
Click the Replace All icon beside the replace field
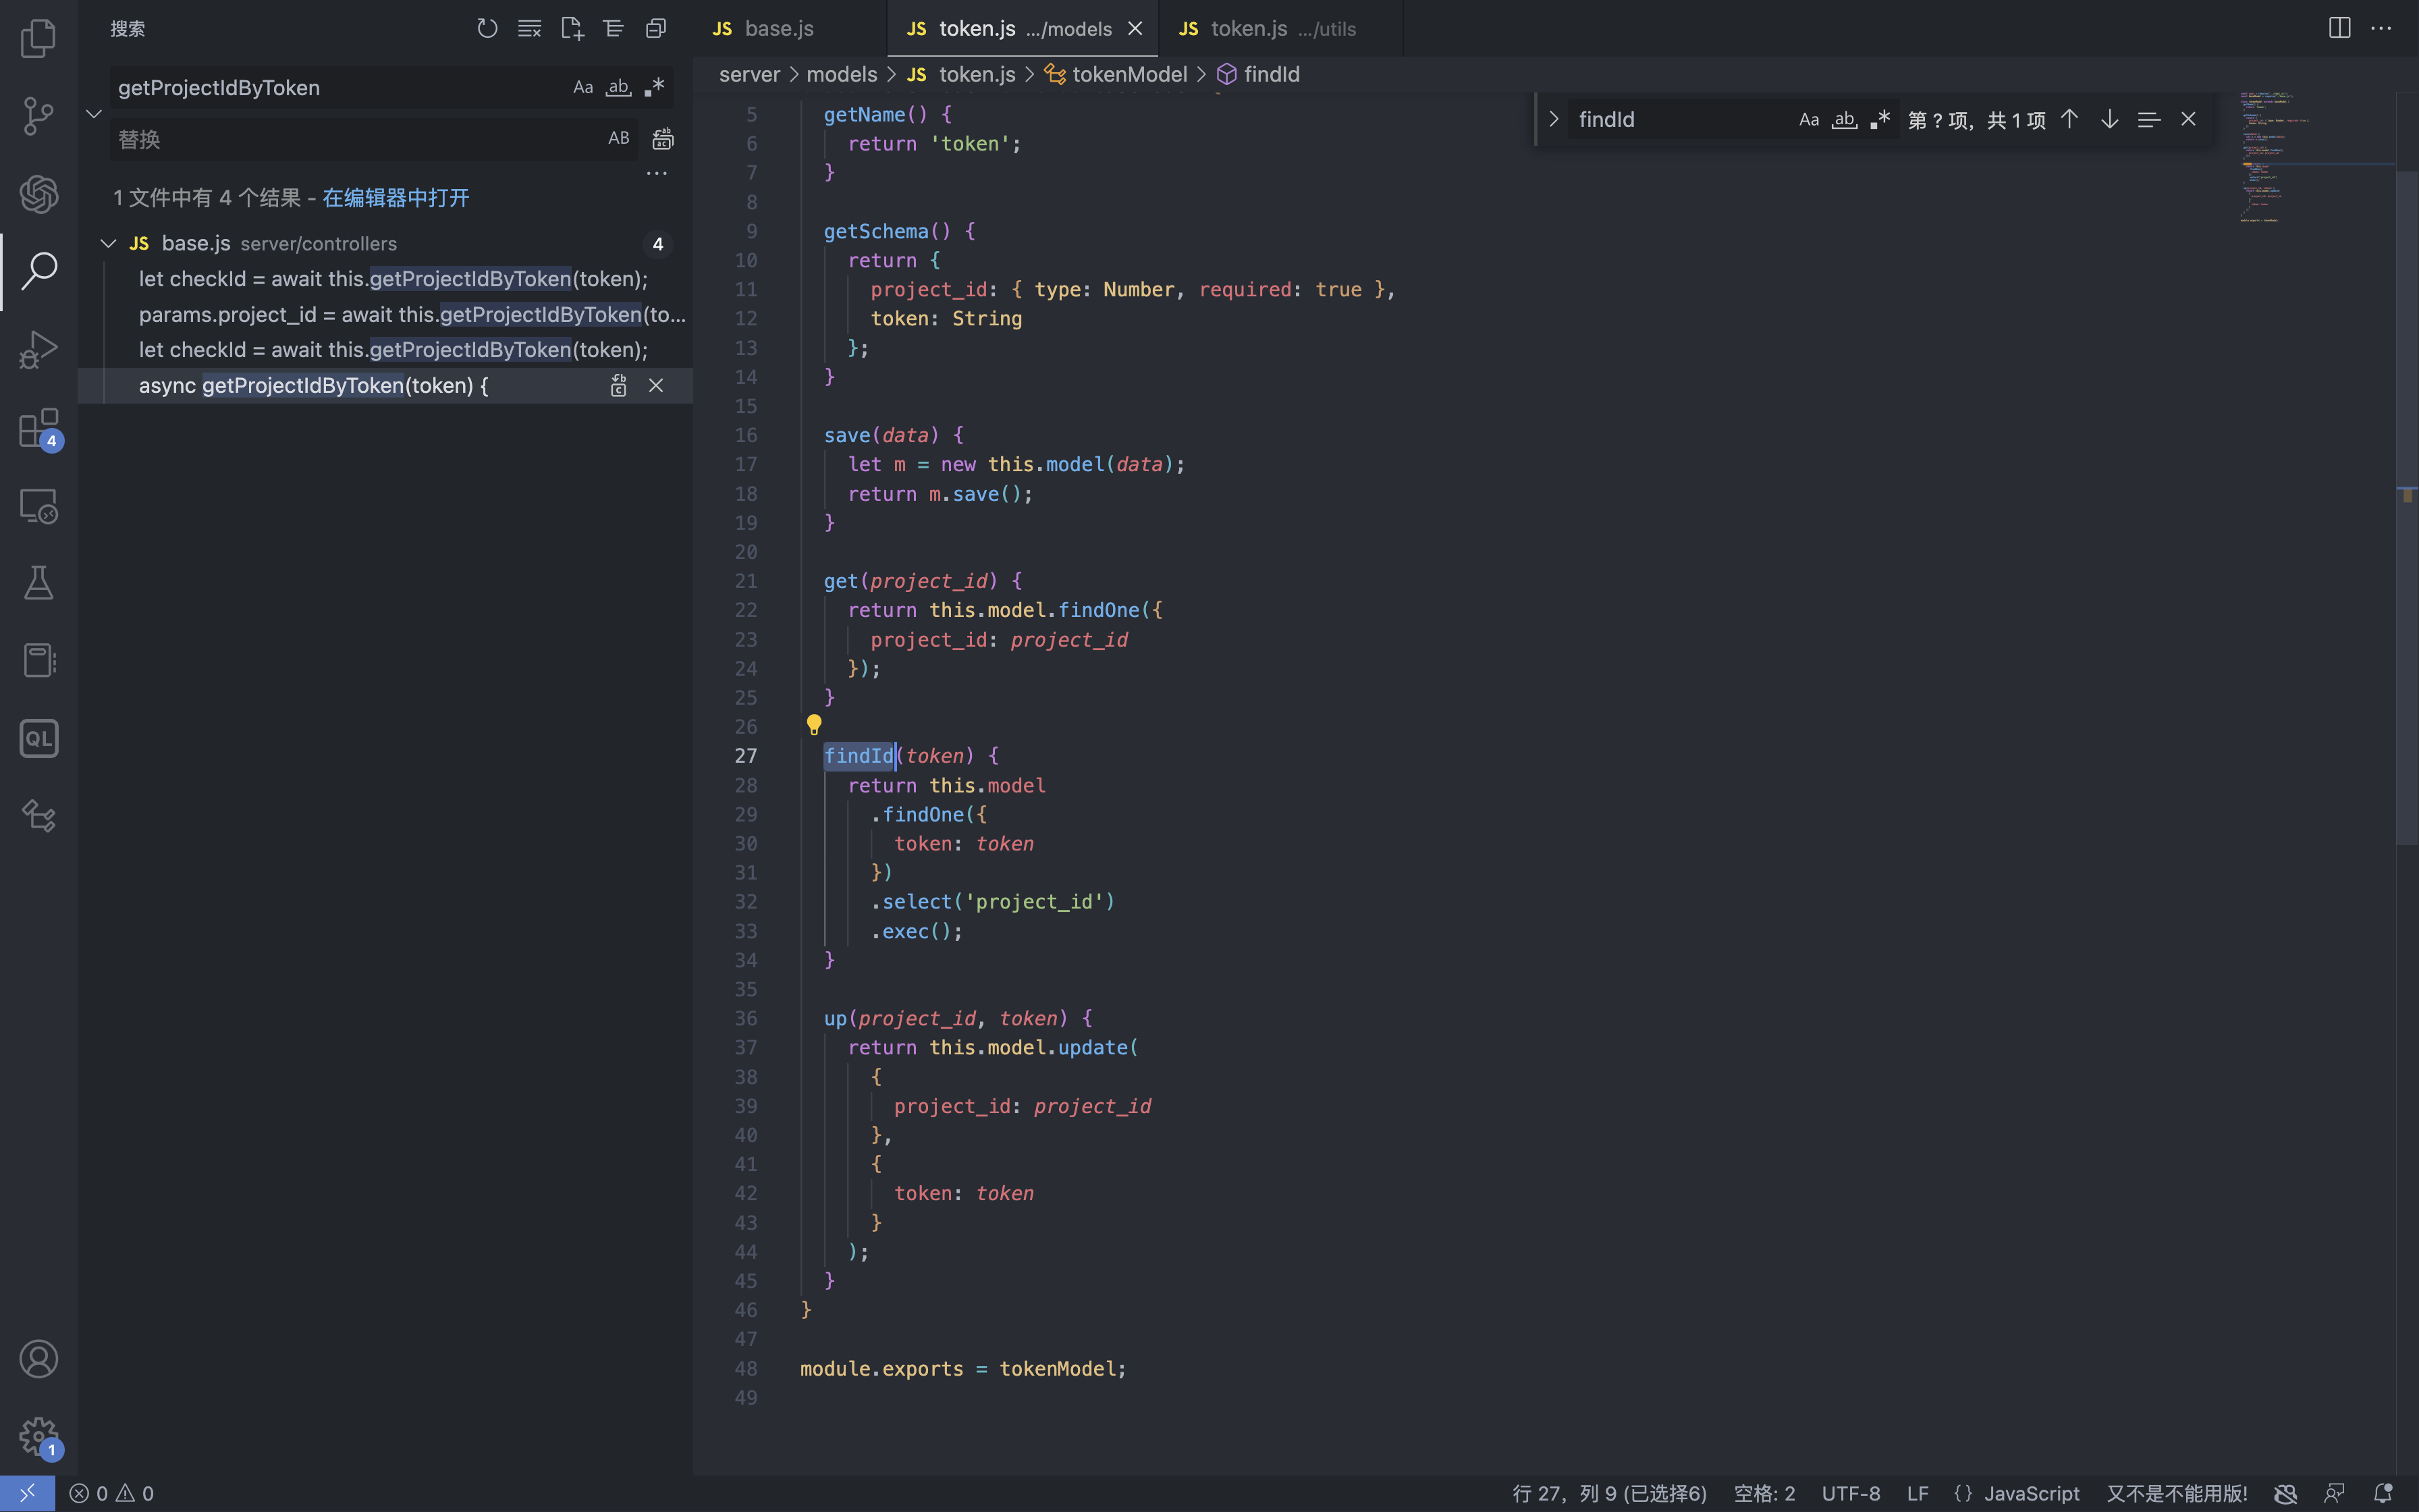(x=663, y=139)
